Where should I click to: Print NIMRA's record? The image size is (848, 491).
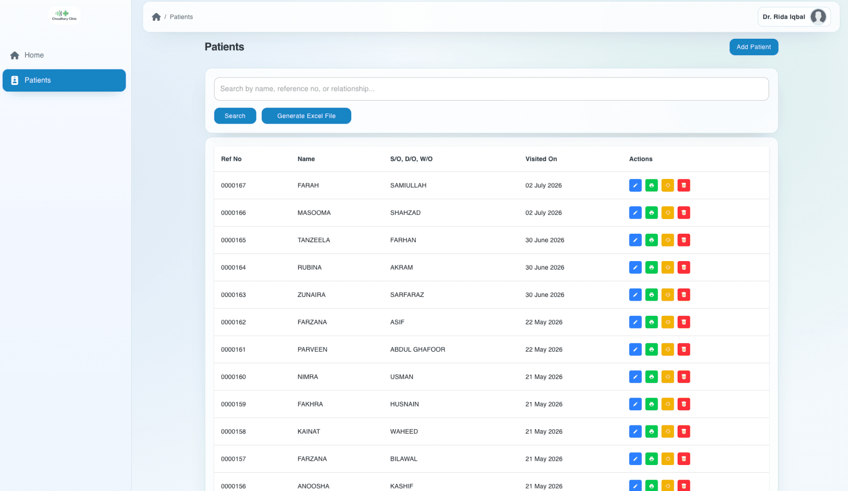[x=651, y=377]
